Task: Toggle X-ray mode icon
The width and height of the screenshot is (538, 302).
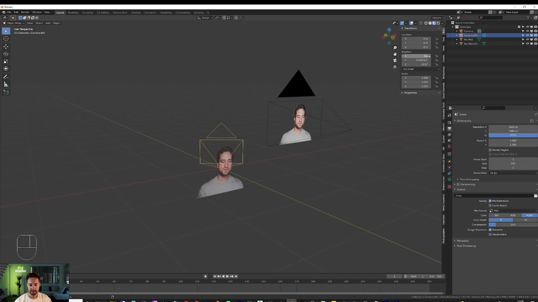Action: pos(421,23)
